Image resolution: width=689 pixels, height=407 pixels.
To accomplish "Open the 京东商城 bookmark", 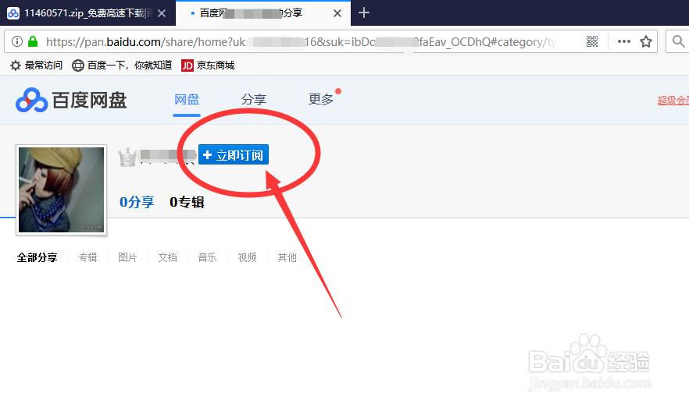I will (x=208, y=65).
